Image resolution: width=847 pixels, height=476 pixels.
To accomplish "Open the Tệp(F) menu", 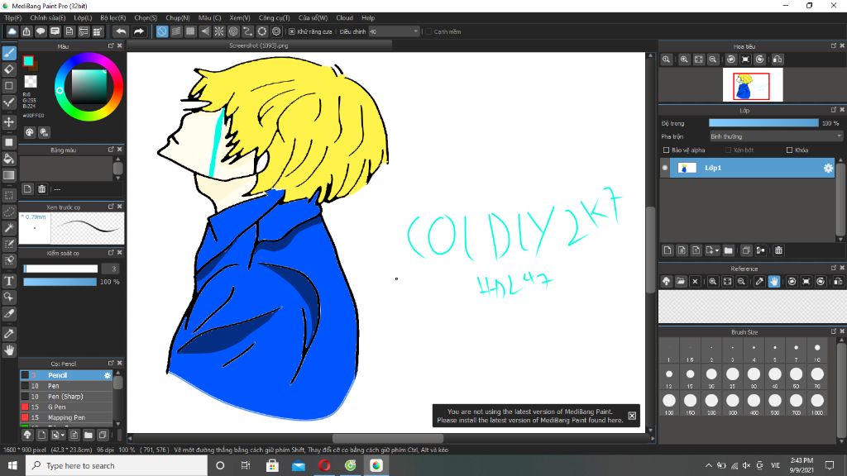I will pyautogui.click(x=13, y=18).
